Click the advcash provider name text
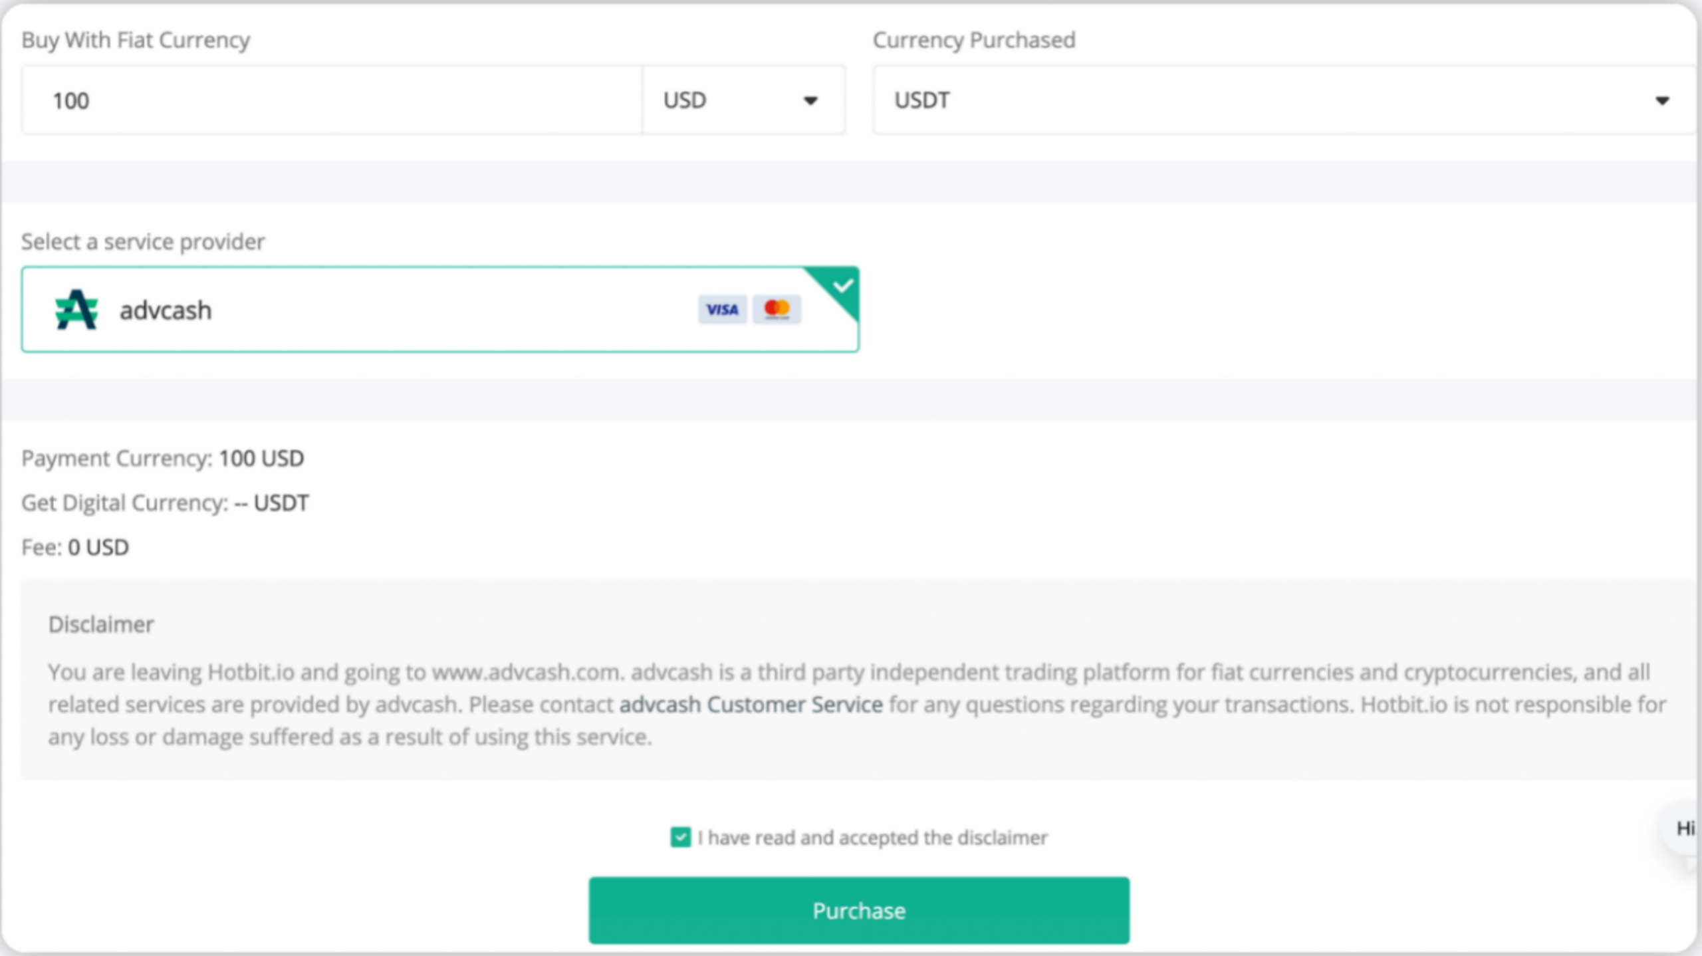The image size is (1702, 956). tap(166, 310)
